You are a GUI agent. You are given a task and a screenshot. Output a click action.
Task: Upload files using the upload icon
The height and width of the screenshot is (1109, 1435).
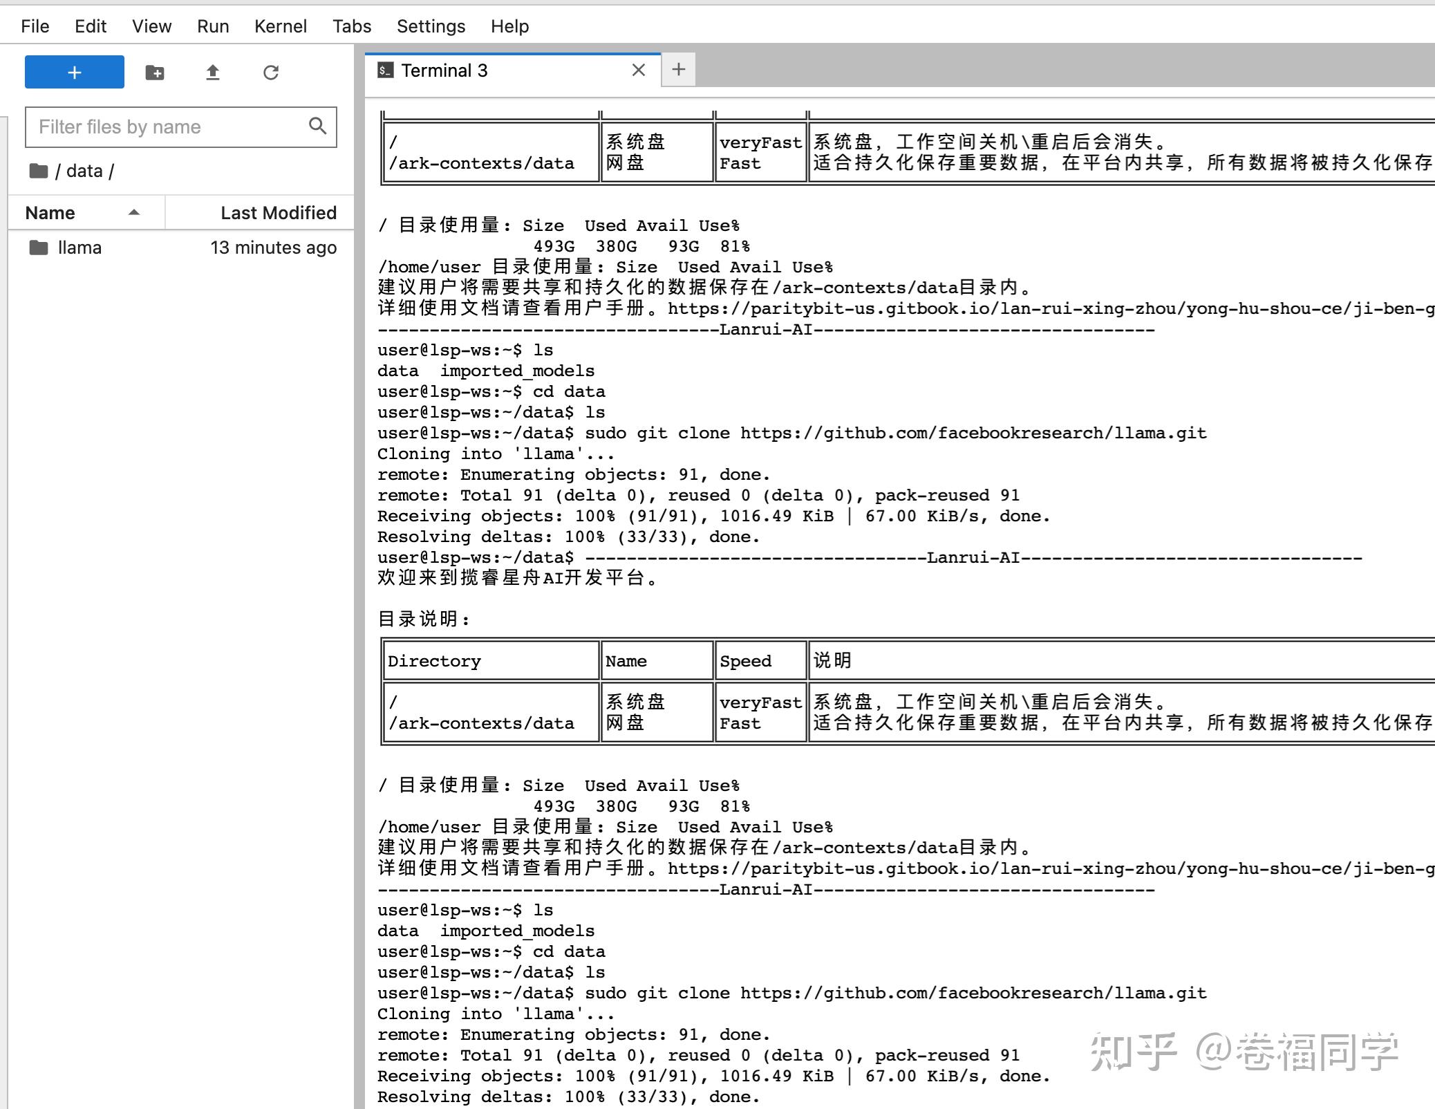(213, 71)
